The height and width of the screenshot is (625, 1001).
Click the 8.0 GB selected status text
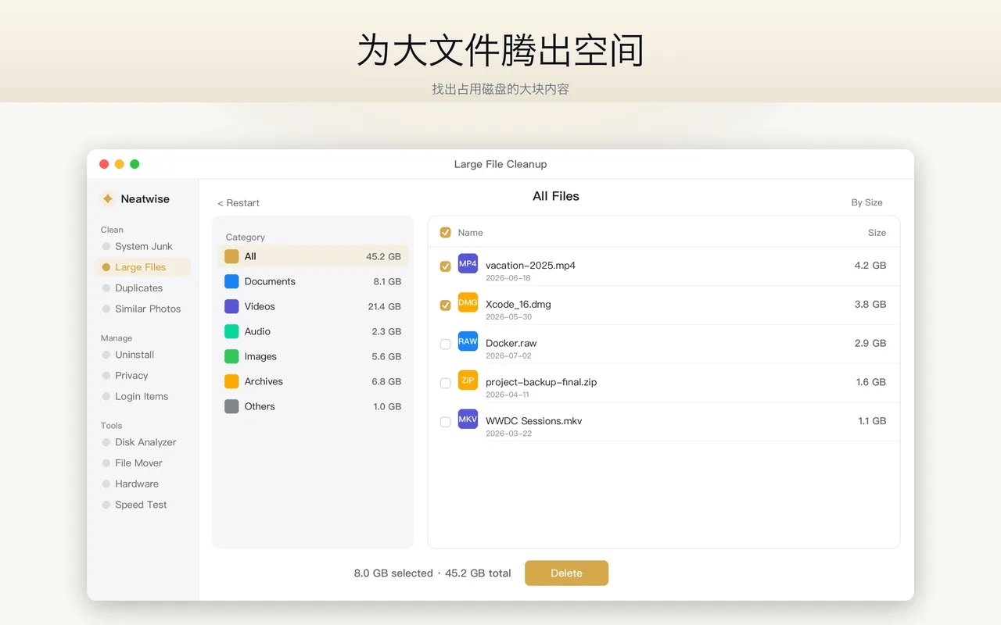pyautogui.click(x=393, y=573)
